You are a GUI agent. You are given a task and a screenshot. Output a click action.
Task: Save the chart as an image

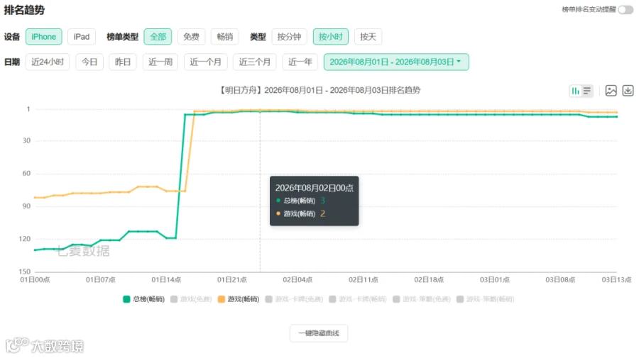tap(611, 91)
